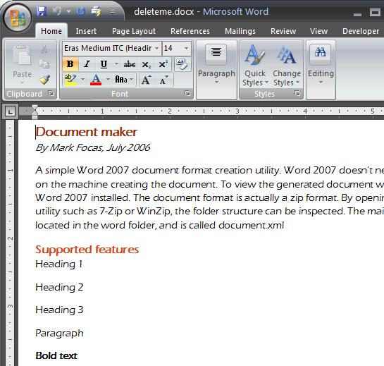384x366 pixels.
Task: Grow font size
Action: tap(147, 80)
